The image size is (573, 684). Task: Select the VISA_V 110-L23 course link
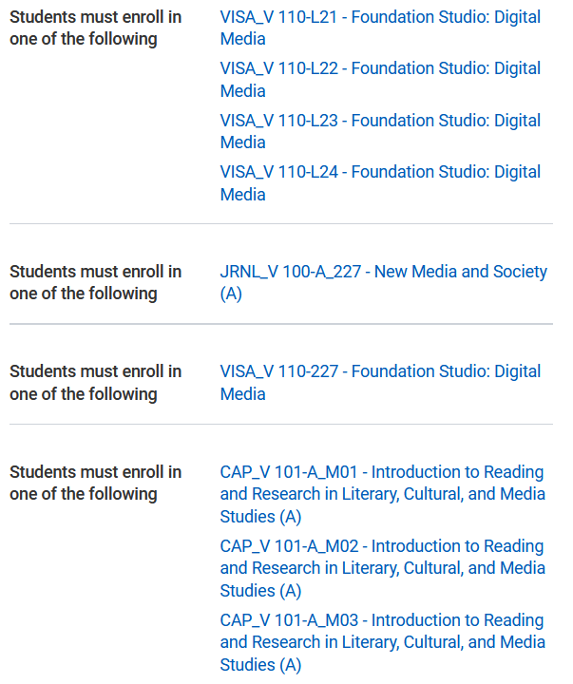click(x=380, y=131)
